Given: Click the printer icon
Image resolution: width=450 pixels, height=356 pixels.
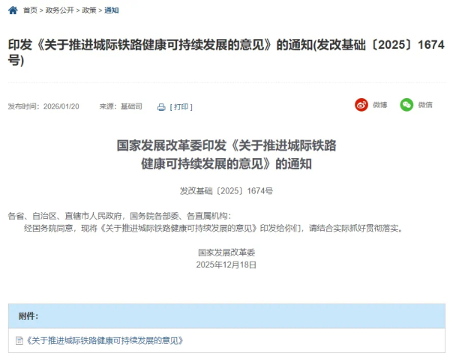Looking at the screenshot, I should click(x=161, y=107).
